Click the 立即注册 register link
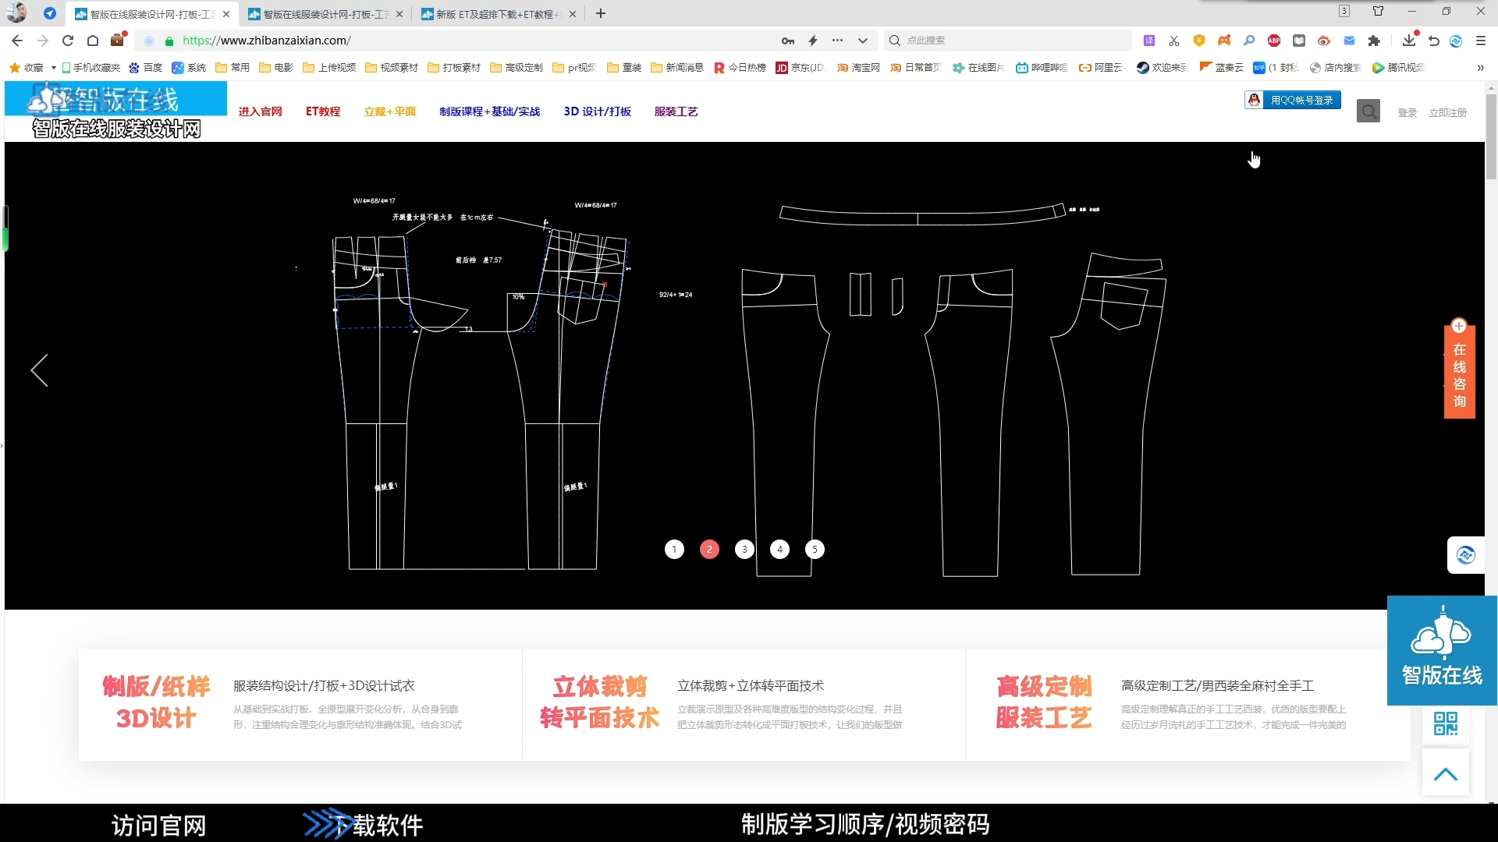This screenshot has height=842, width=1498. coord(1448,113)
